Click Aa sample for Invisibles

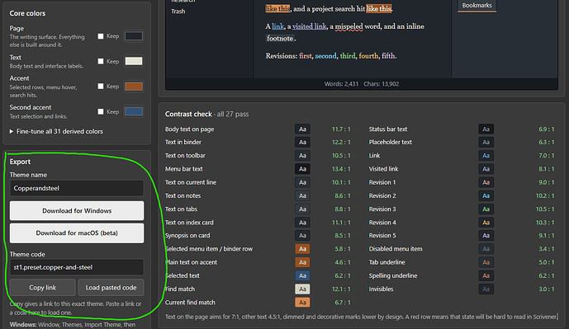[x=486, y=289]
